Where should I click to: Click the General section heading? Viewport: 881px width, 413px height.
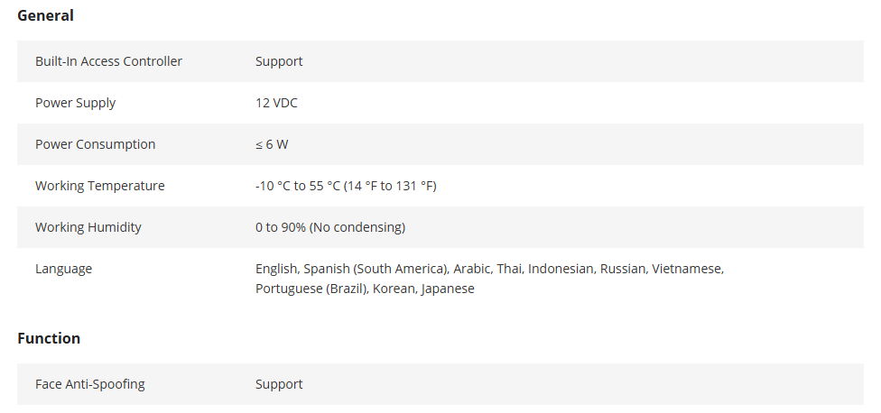pyautogui.click(x=45, y=15)
